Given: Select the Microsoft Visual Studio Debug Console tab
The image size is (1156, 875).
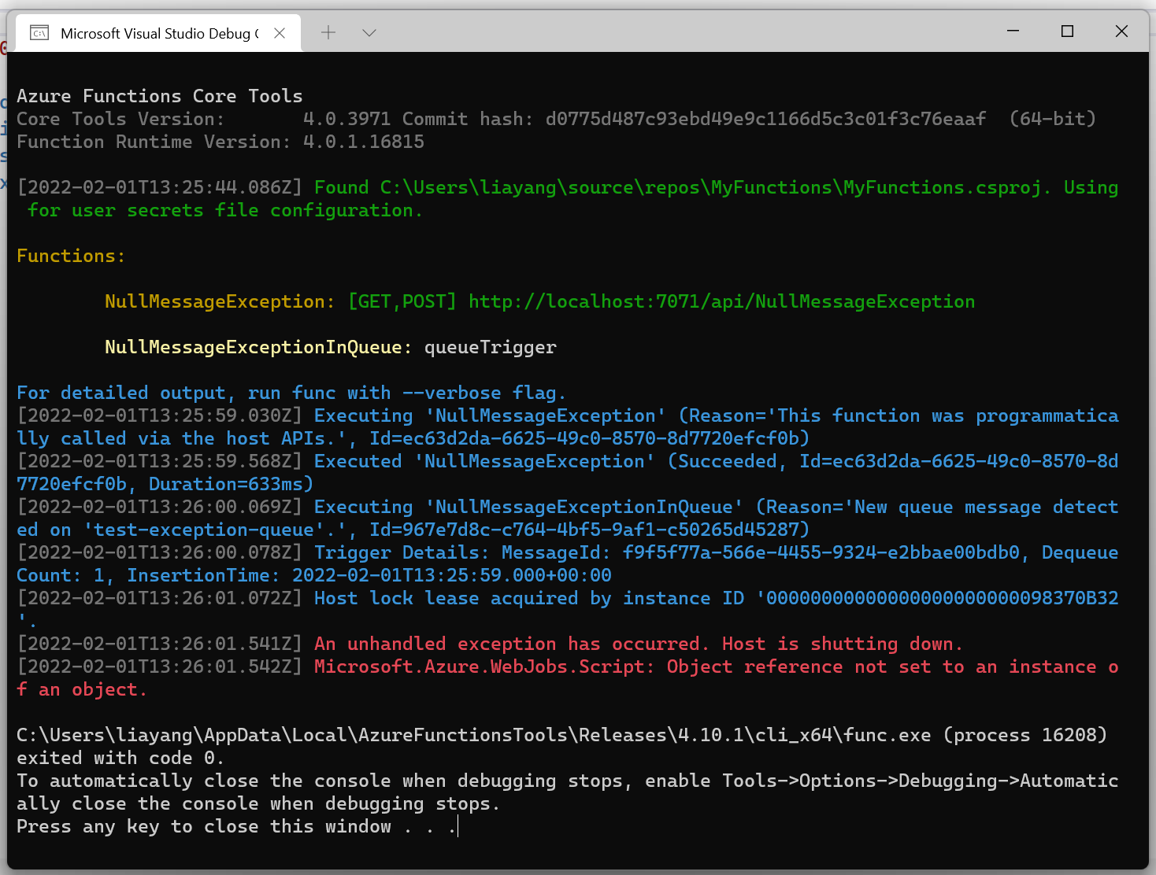Looking at the screenshot, I should click(157, 33).
